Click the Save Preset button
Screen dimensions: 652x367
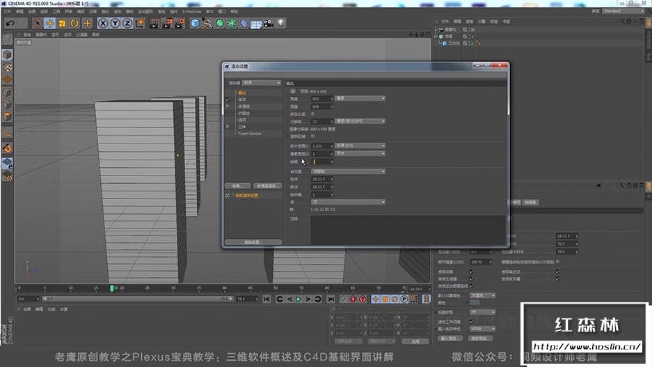(480, 338)
